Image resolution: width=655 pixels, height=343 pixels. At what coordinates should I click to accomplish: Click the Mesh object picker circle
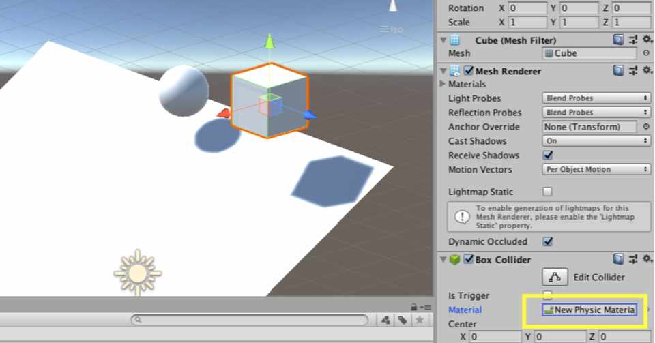pyautogui.click(x=646, y=53)
